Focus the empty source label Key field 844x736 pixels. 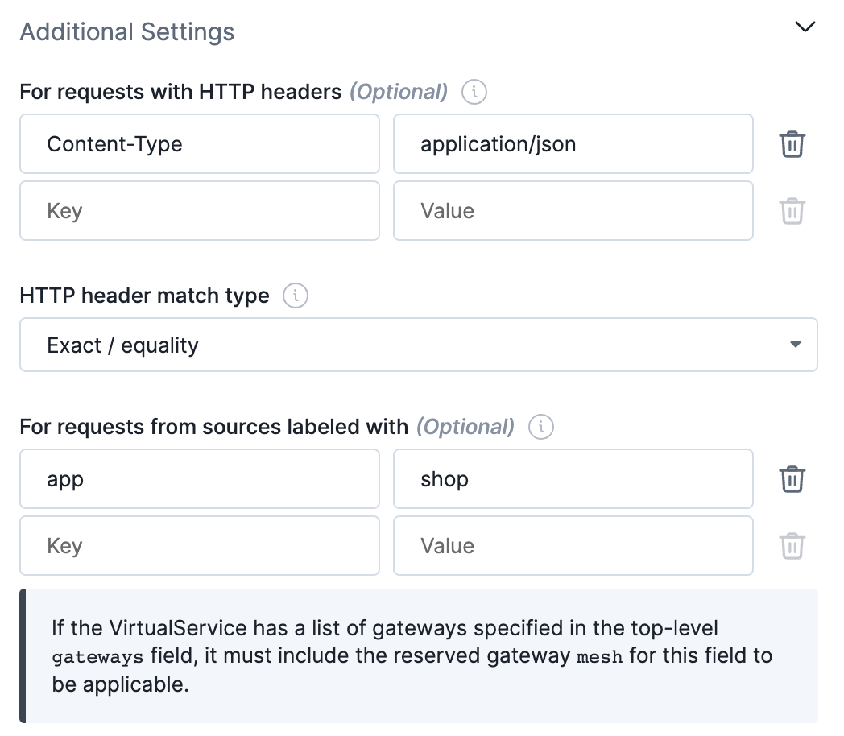(x=199, y=546)
